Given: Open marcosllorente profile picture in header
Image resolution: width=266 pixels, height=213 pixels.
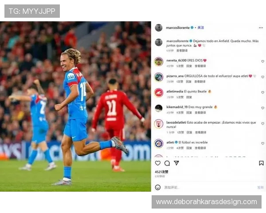Looking at the screenshot, I should 159,28.
